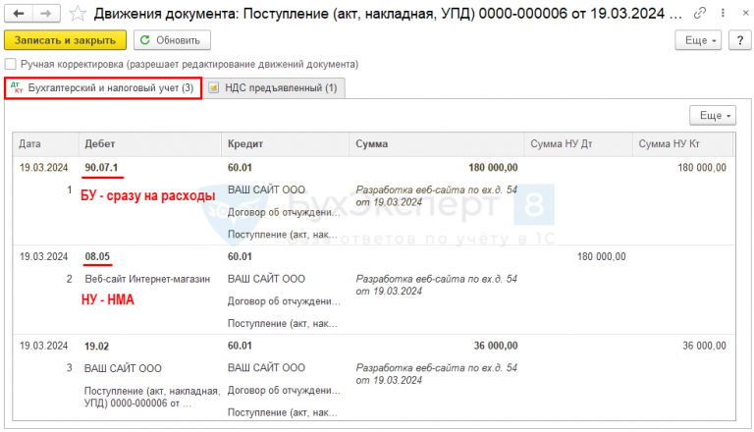Switch to НДС предъявленный tab
This screenshot has width=754, height=432.
click(x=274, y=88)
